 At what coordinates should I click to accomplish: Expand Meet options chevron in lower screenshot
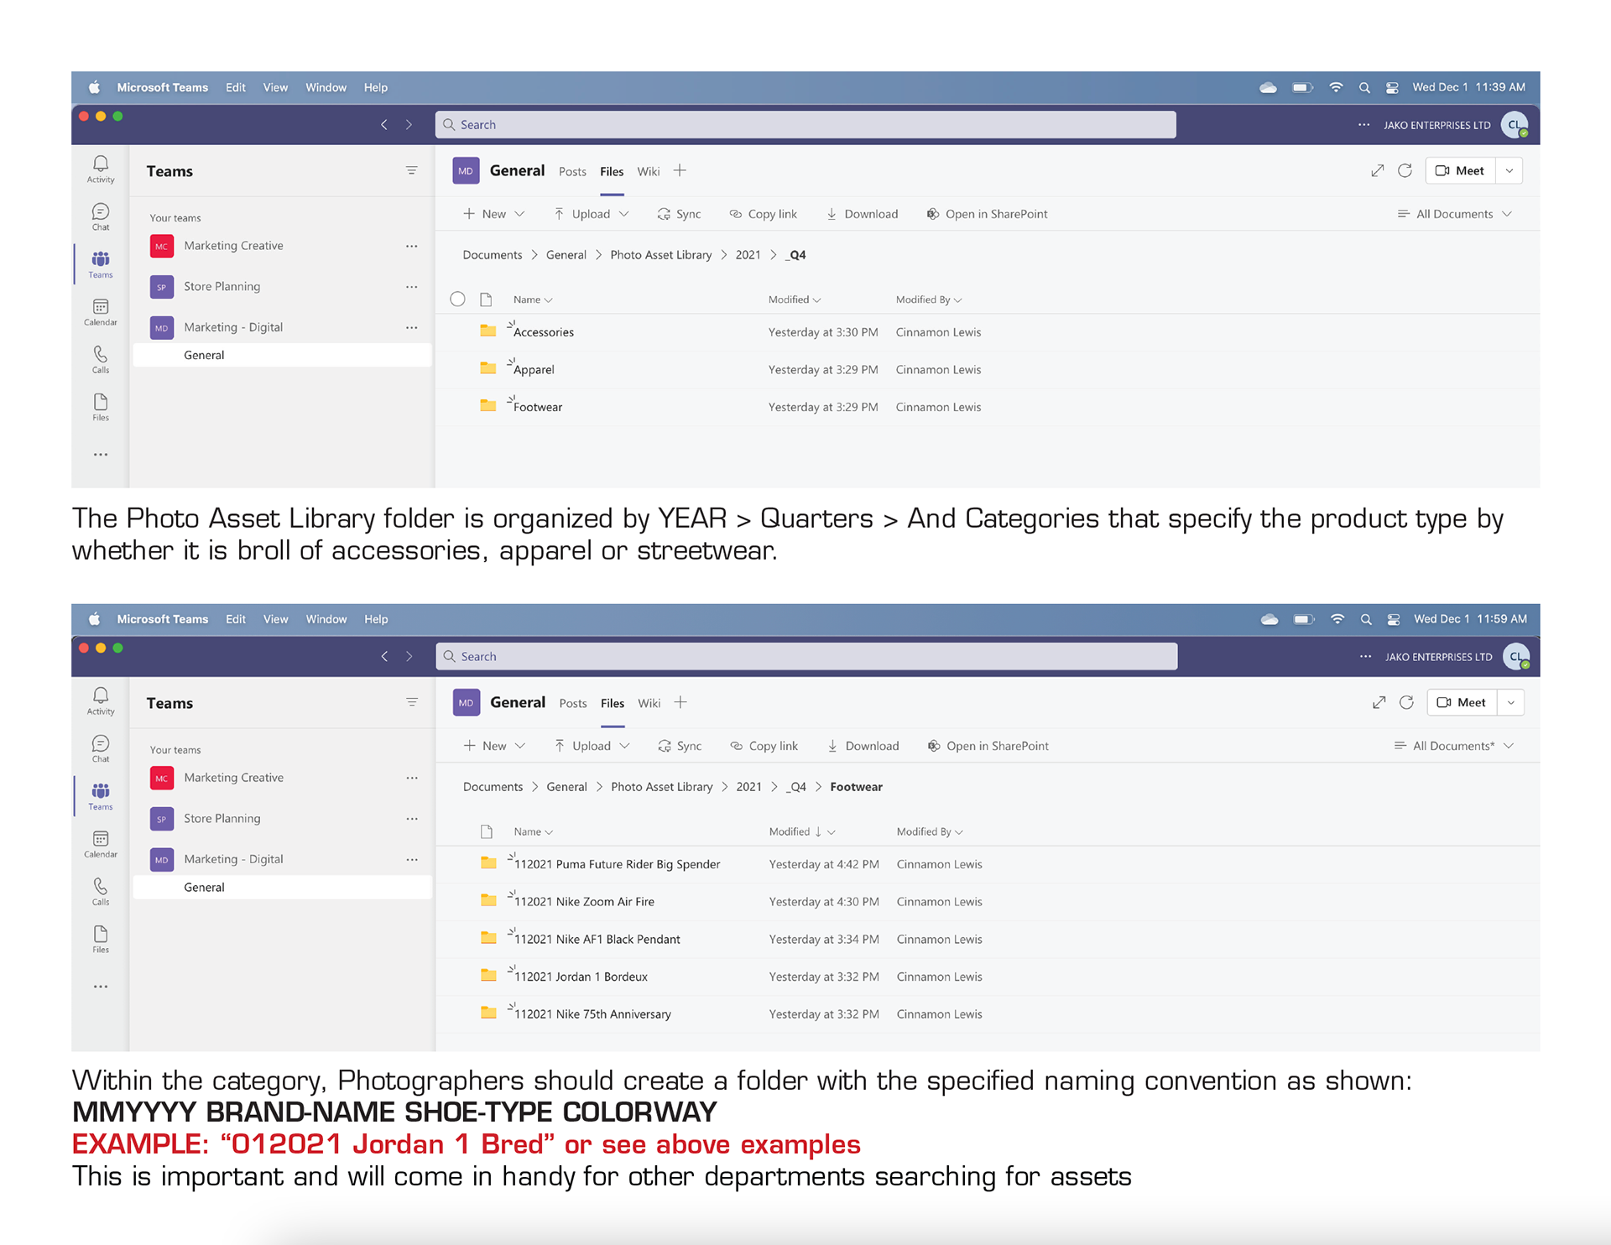click(1511, 702)
